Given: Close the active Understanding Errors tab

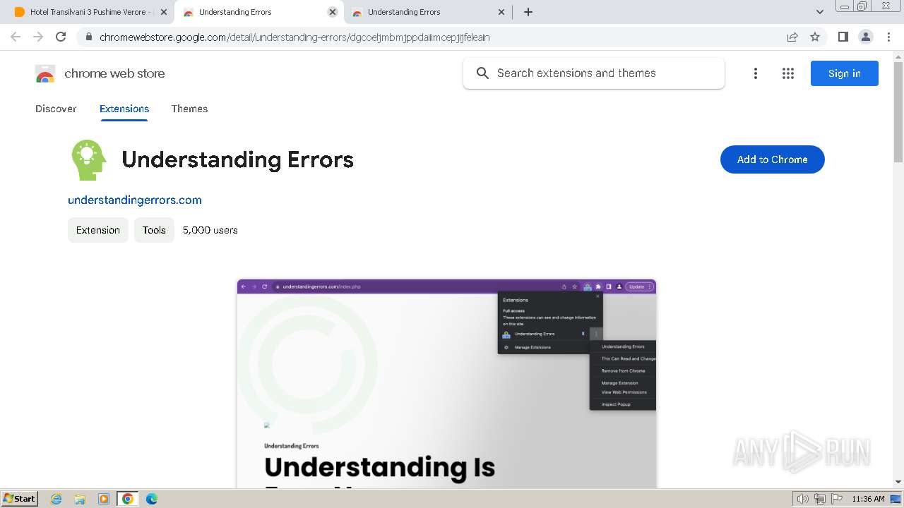Looking at the screenshot, I should [333, 12].
